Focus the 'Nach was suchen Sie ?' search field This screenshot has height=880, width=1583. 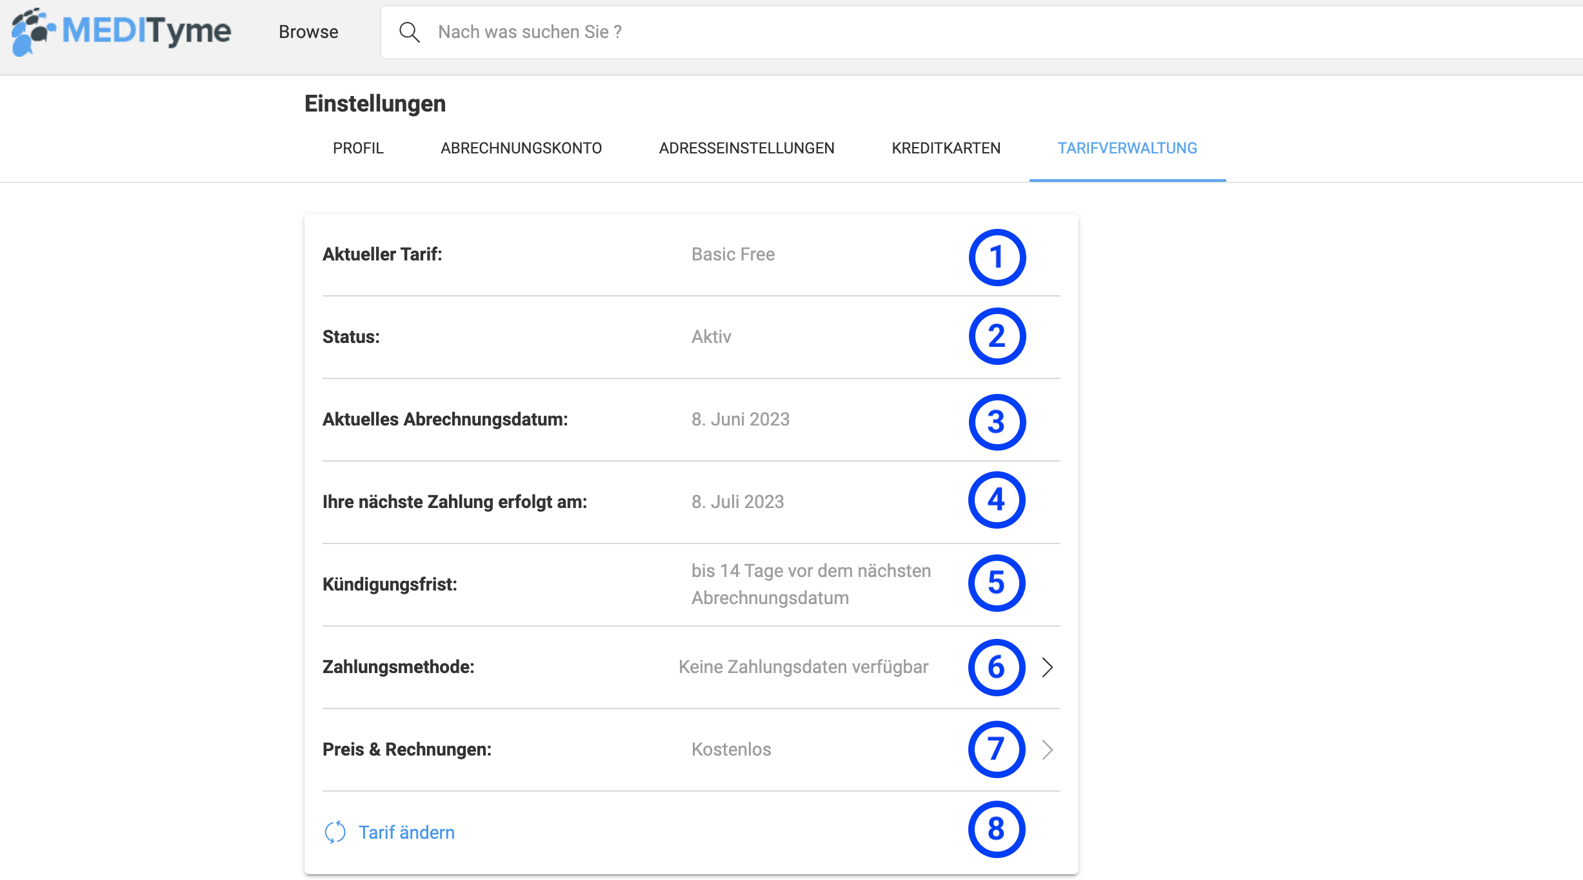981,32
